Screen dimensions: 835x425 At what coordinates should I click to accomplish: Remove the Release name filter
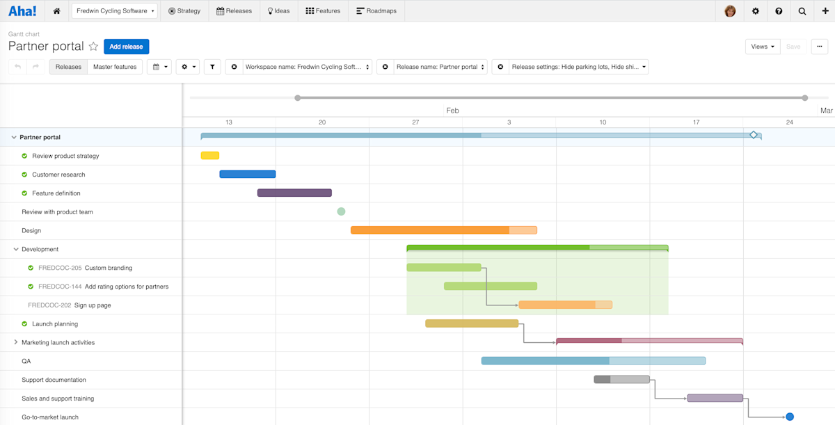pyautogui.click(x=385, y=66)
